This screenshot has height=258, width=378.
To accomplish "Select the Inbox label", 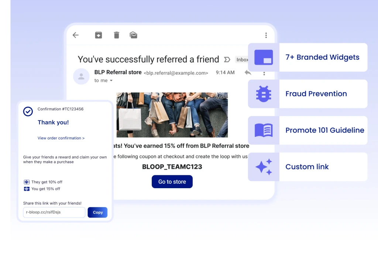I will point(242,60).
